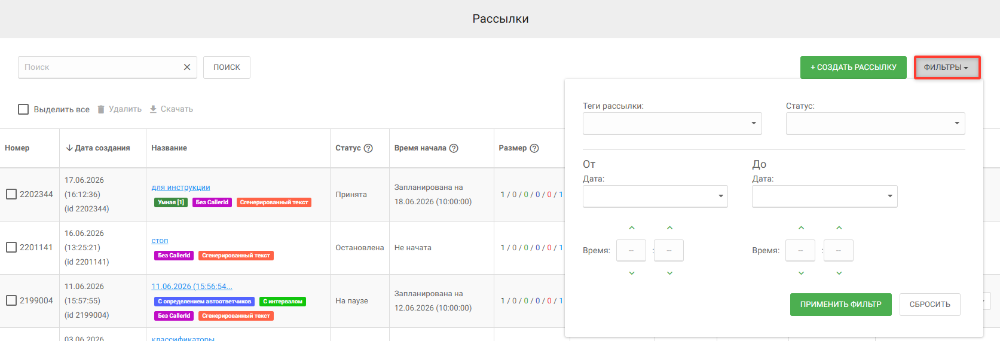Click the Скачать download icon
This screenshot has height=341, width=1000.
coord(153,109)
